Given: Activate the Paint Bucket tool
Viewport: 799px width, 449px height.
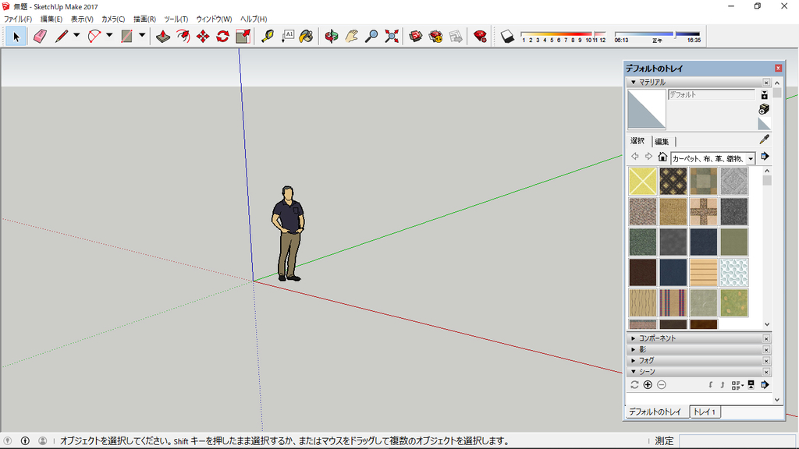Looking at the screenshot, I should (x=306, y=37).
